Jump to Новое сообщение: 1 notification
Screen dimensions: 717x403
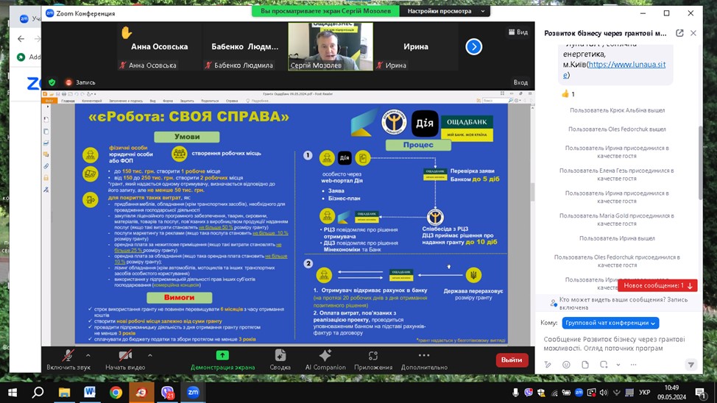pyautogui.click(x=657, y=285)
